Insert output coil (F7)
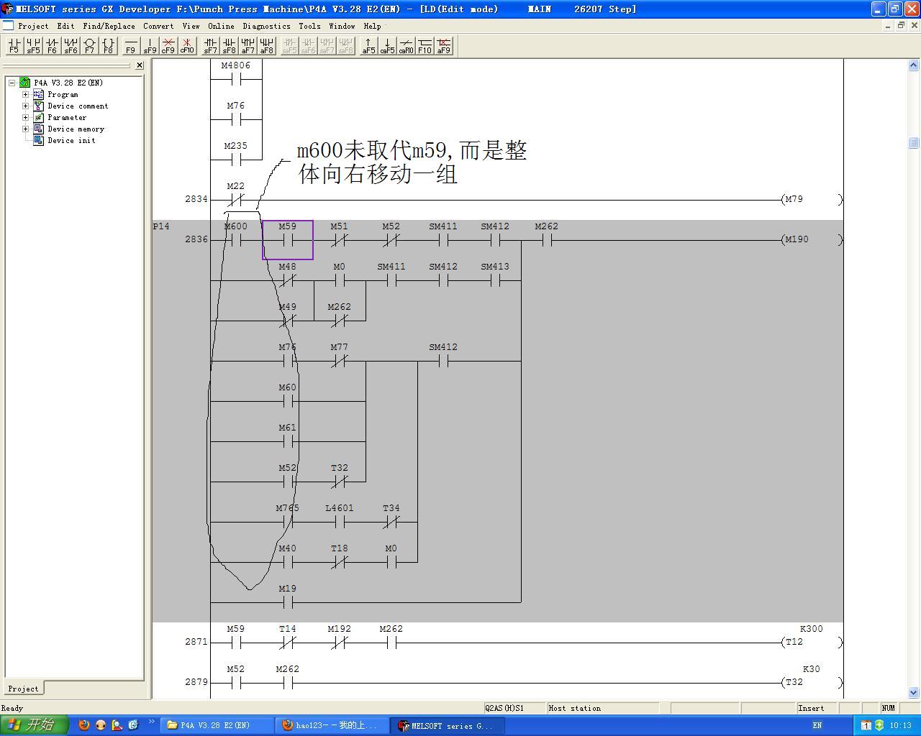Screen dimensions: 921x736 pos(89,46)
